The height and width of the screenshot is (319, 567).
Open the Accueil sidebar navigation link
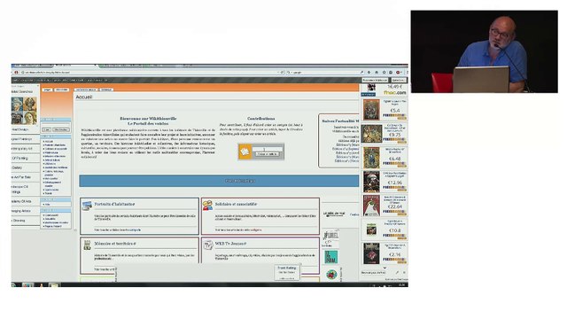click(49, 142)
